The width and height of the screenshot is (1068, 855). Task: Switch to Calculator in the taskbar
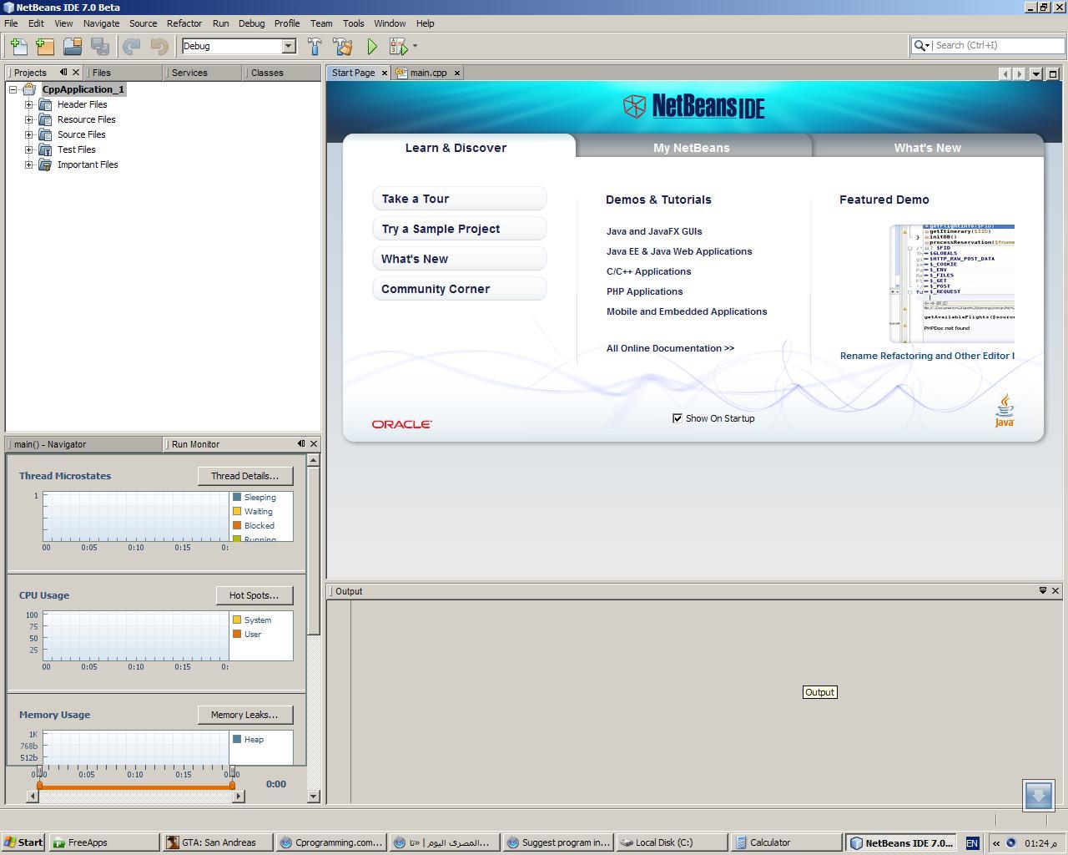click(x=785, y=842)
